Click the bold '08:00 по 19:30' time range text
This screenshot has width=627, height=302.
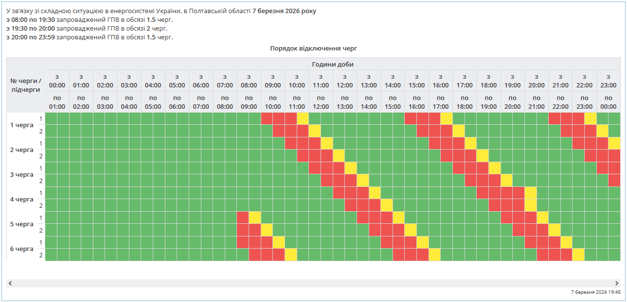tap(33, 19)
